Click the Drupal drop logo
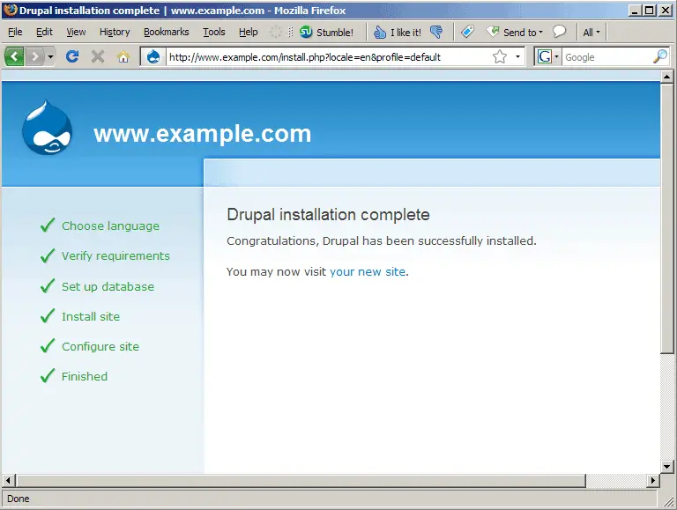Viewport: 677px width, 510px height. click(x=47, y=128)
